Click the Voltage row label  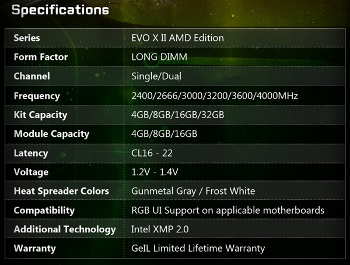point(31,172)
